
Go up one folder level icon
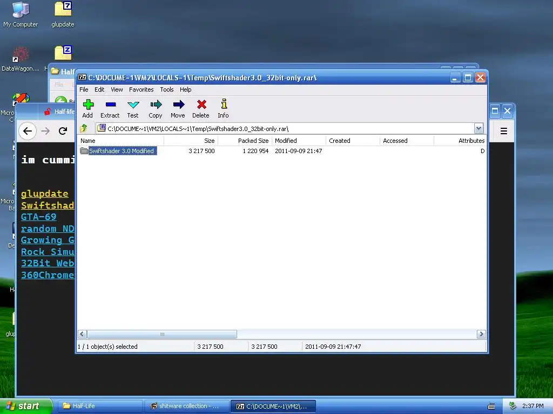[x=84, y=128]
